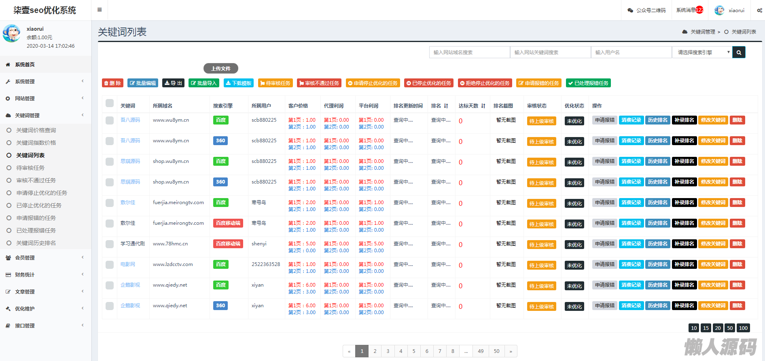765x361 pixels.
Task: Open the 公众号二维码 WeChat icon
Action: 630,11
